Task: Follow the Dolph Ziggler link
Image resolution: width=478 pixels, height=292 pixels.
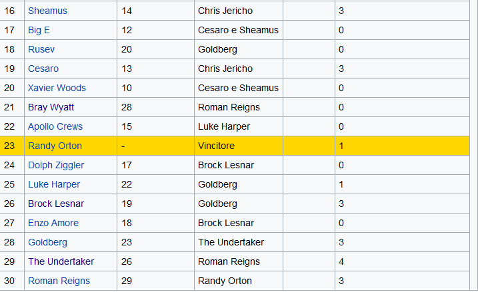Action: (x=56, y=165)
